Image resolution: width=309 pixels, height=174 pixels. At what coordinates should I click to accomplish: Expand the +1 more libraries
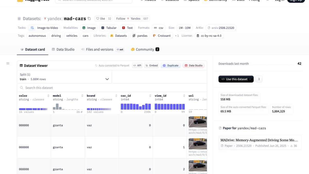pos(177,36)
